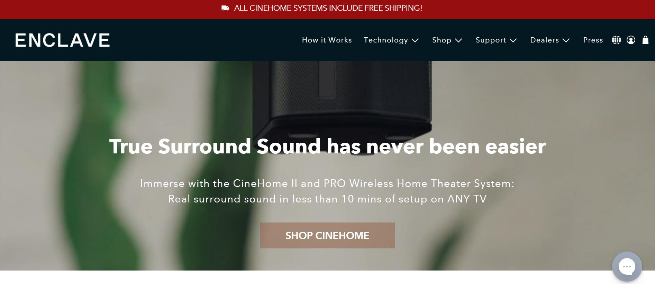Open the shopping bag cart icon
This screenshot has height=284, width=655.
click(645, 40)
